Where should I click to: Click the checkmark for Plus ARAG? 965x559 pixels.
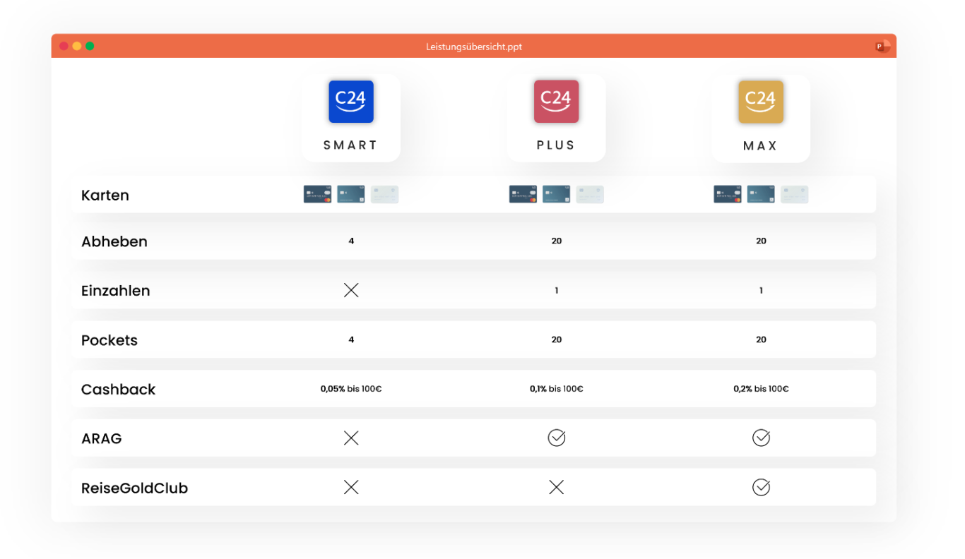557,438
